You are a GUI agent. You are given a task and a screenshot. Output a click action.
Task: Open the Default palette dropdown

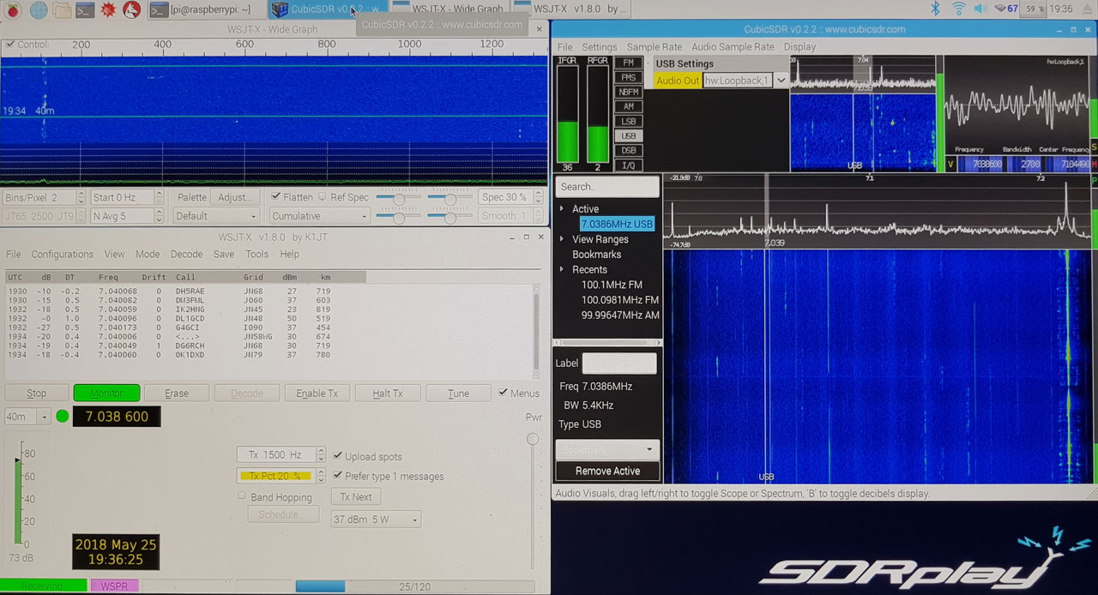[x=215, y=216]
